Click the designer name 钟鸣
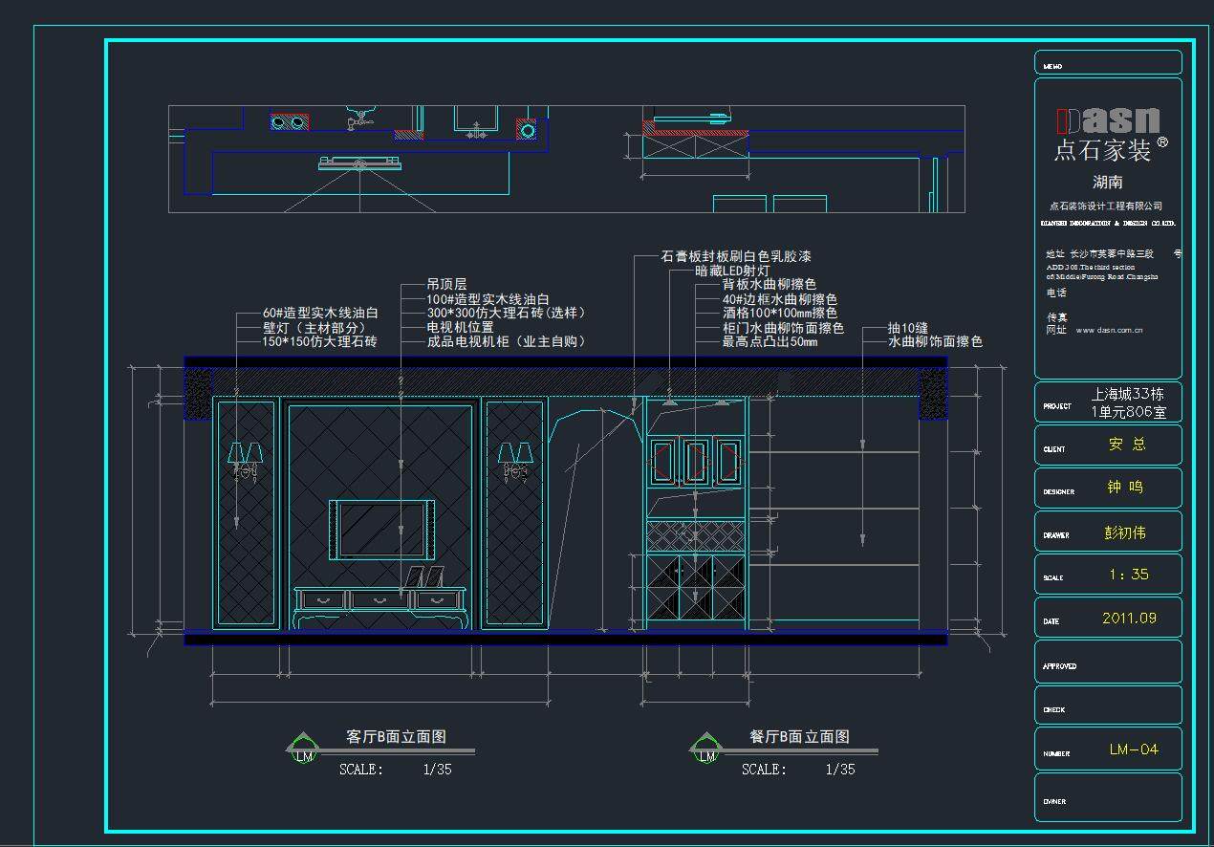1214x847 pixels. [1125, 488]
